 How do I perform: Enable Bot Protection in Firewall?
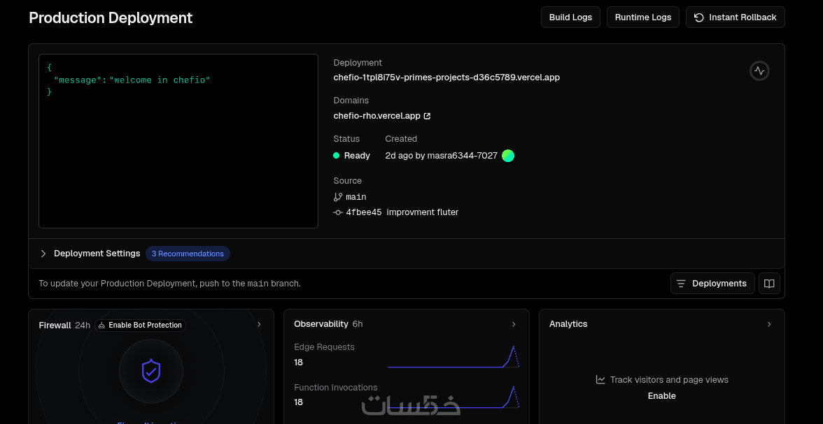(139, 325)
